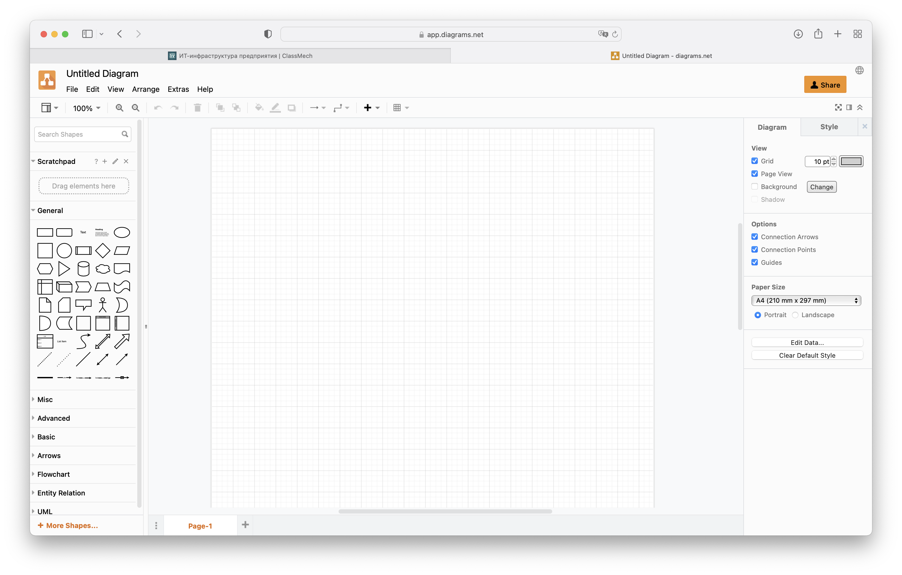Viewport: 902px width, 575px height.
Task: Click the grid color swatch
Action: coord(851,162)
